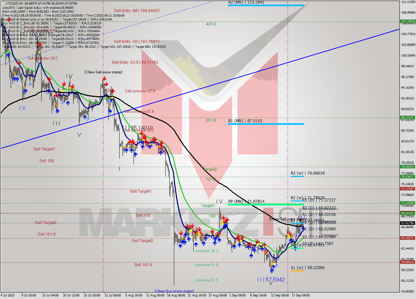Click the '85.14019' wave label
Screen dimensions: 416x299
pos(142,128)
